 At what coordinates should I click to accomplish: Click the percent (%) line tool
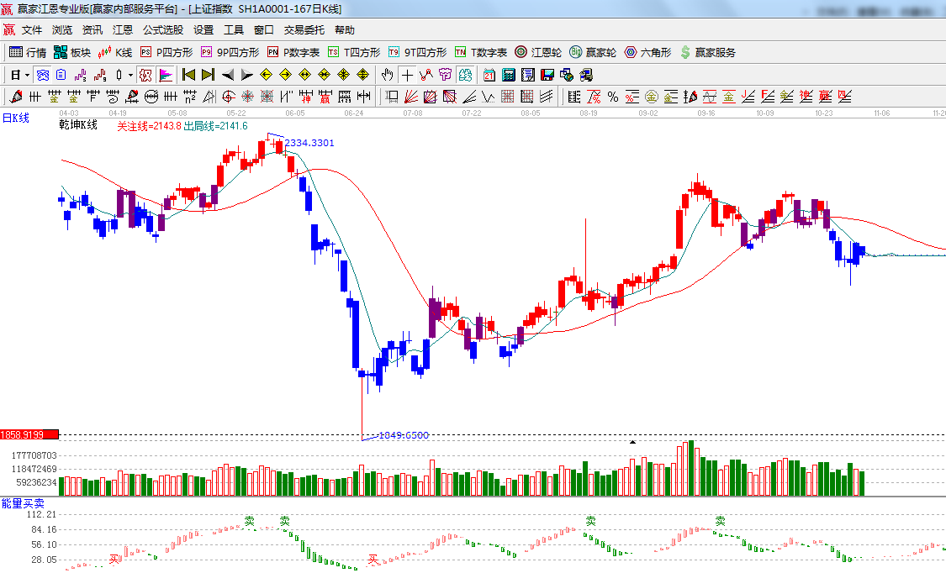click(x=613, y=97)
